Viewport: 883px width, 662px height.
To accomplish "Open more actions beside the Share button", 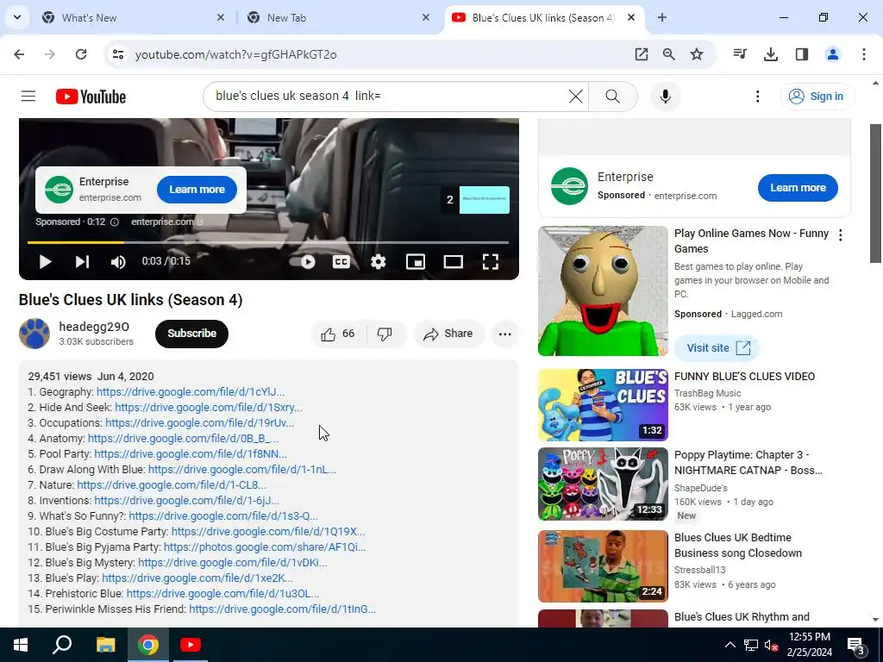I will point(505,334).
